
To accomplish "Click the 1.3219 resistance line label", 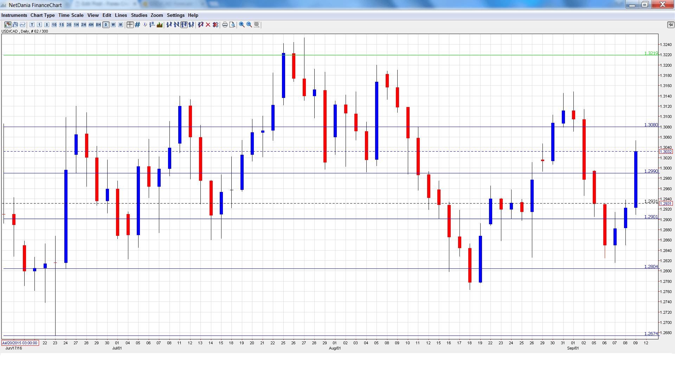I will (x=651, y=53).
